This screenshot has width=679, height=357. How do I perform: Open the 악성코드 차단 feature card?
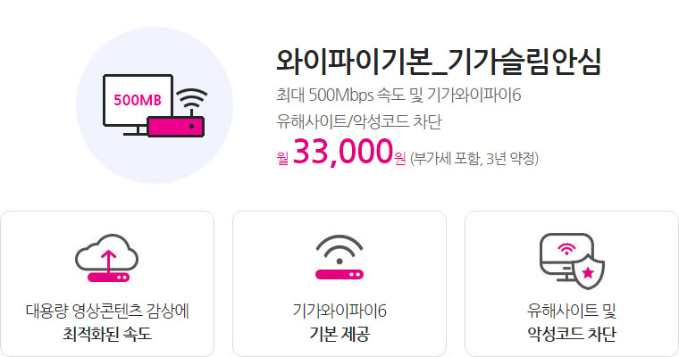coord(572,284)
